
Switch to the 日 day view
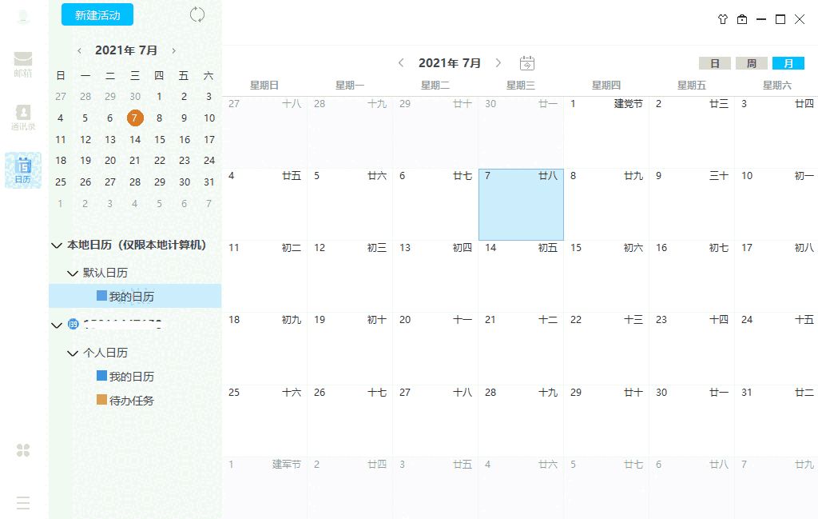click(x=714, y=62)
